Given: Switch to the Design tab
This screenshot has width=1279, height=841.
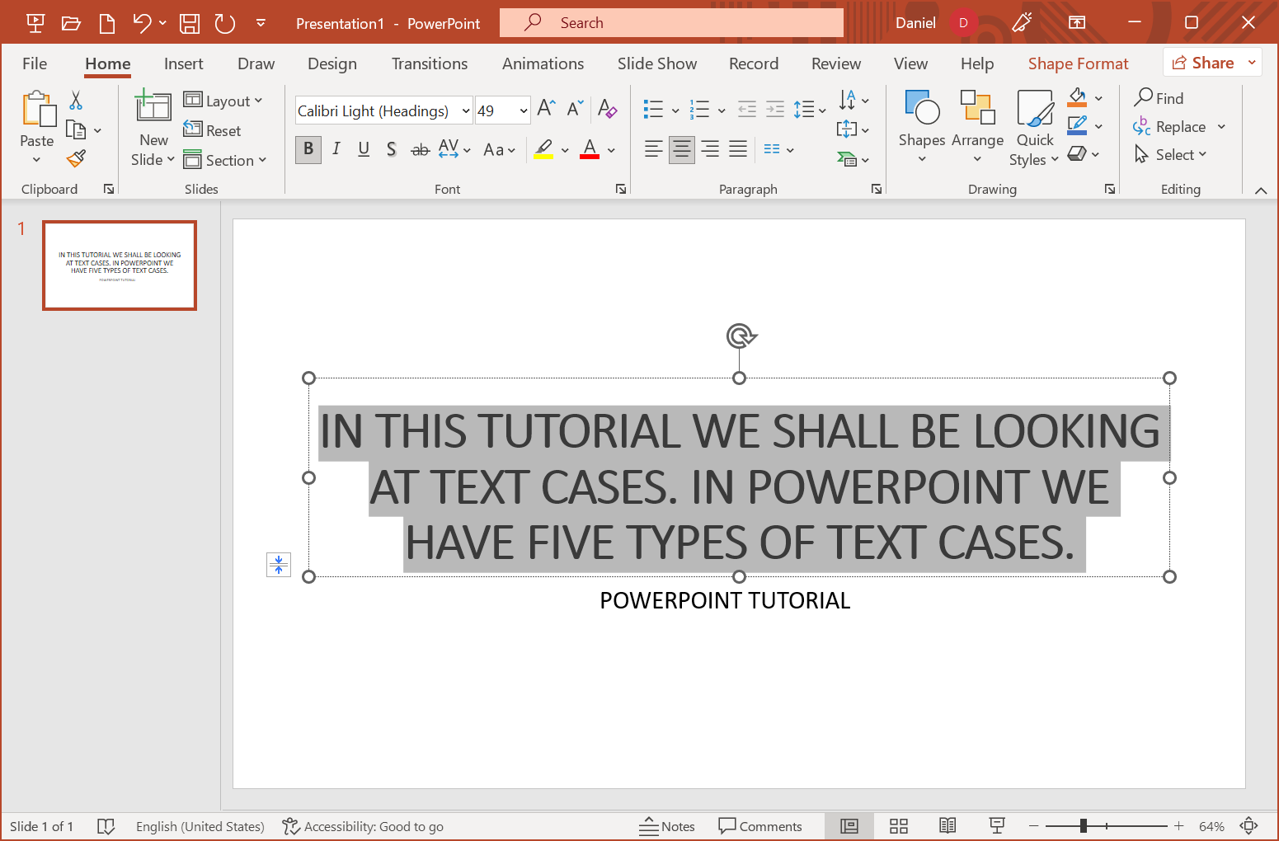Looking at the screenshot, I should 332,63.
